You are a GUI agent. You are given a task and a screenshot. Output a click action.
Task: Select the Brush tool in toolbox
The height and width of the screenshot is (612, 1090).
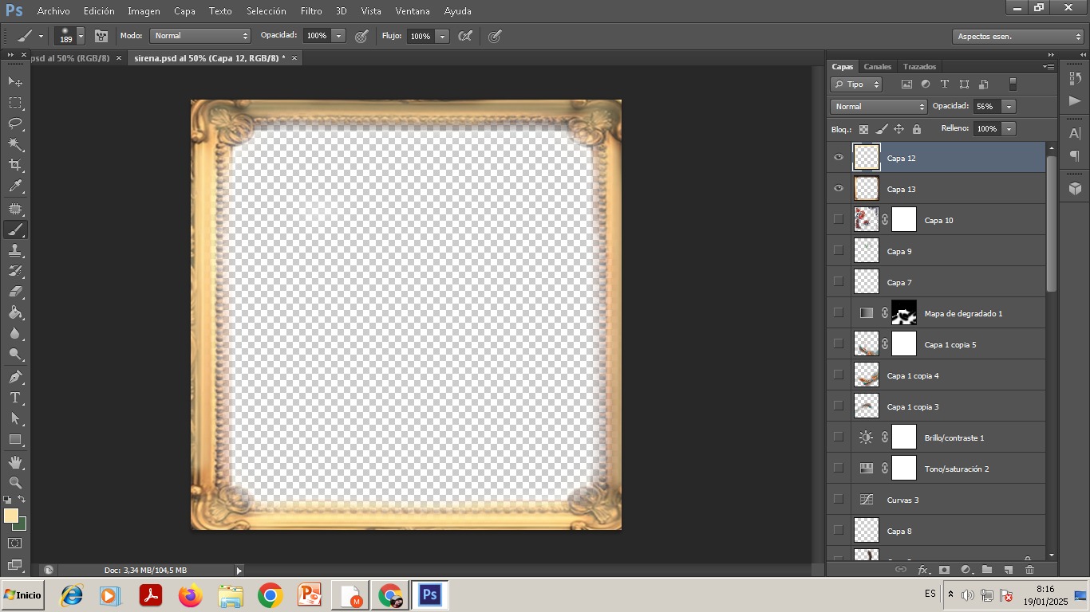(x=15, y=229)
